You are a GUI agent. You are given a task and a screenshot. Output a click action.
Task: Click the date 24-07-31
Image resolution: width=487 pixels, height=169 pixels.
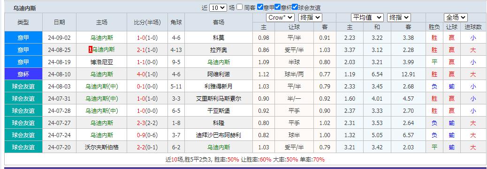[x=59, y=99]
